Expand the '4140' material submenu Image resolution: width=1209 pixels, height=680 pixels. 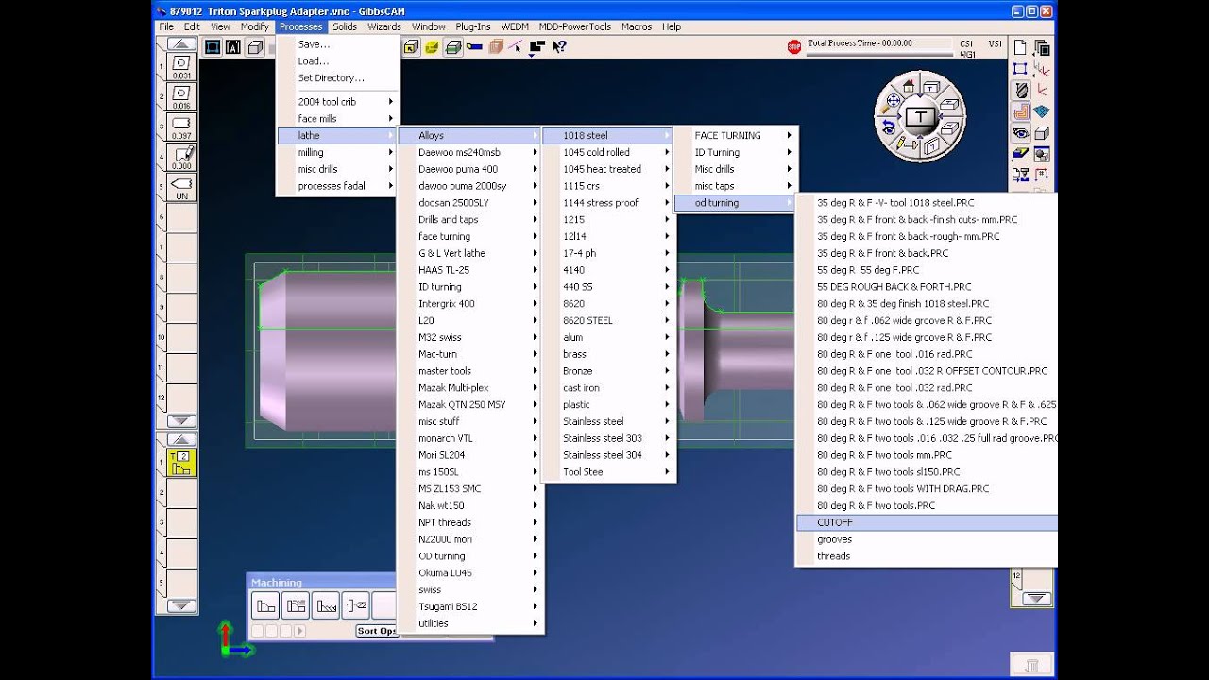click(x=608, y=270)
